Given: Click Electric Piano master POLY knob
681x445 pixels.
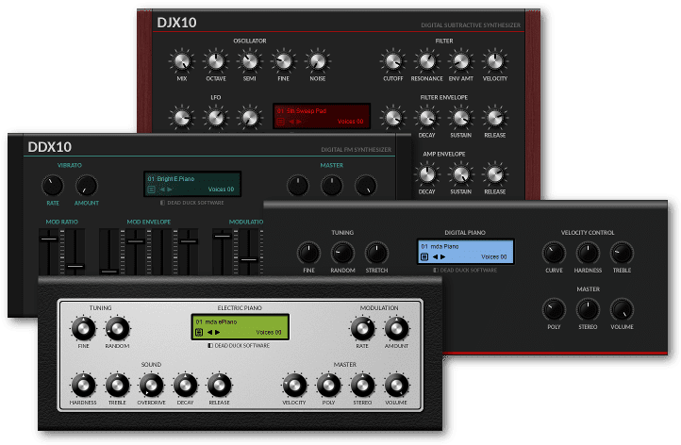Looking at the screenshot, I should click(328, 385).
